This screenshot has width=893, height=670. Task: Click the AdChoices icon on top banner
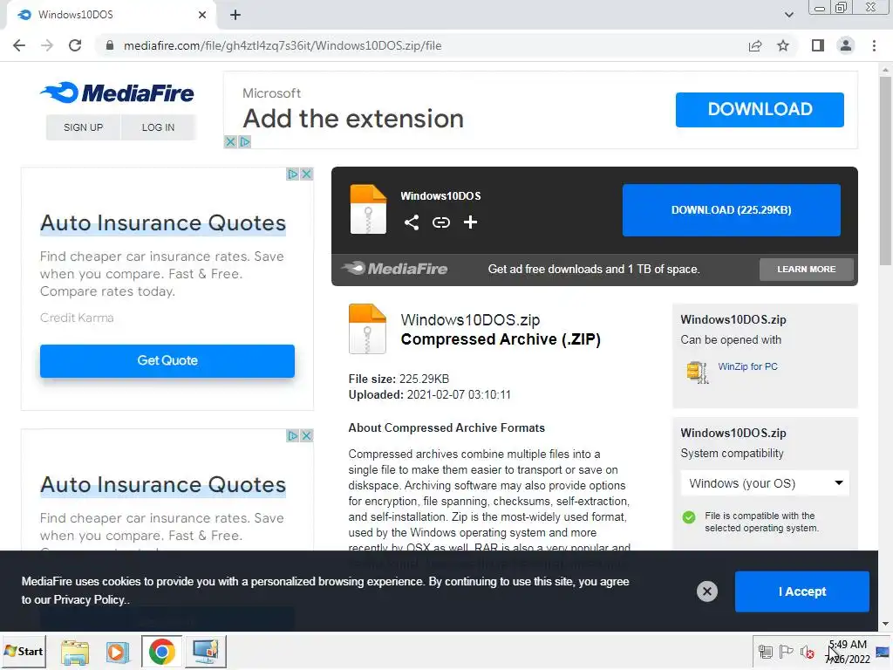point(245,141)
